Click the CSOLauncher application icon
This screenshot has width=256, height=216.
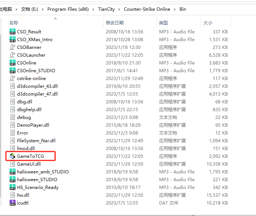coord(13,55)
